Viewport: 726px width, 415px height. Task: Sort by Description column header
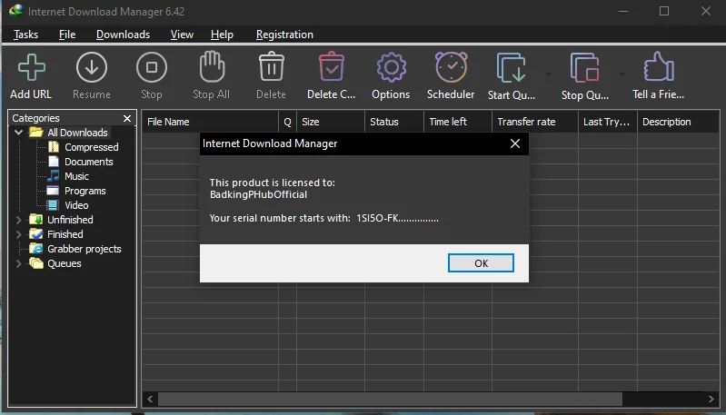point(679,122)
